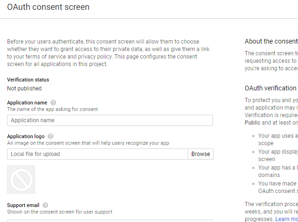Viewport: 298px width, 222px height.
Task: Click the Support email label
Action: point(23,205)
